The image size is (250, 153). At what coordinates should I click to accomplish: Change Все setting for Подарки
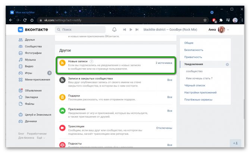click(170, 97)
